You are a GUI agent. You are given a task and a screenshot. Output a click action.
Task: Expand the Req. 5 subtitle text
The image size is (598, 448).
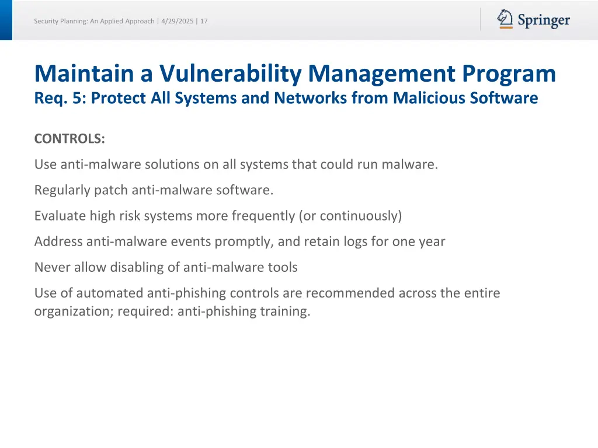286,98
